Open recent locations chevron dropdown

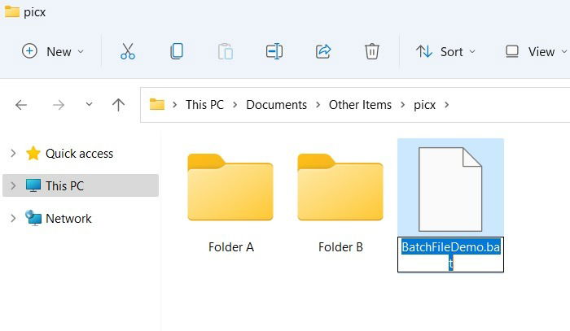(89, 105)
